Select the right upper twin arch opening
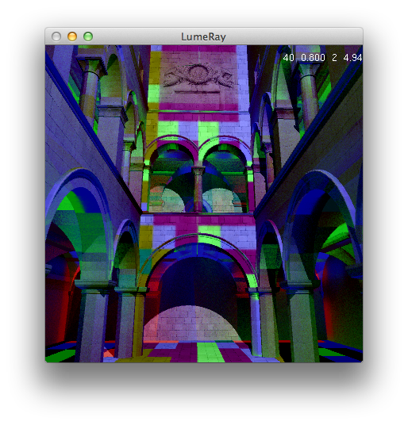Screen dimensions: 408x425 tap(225, 179)
